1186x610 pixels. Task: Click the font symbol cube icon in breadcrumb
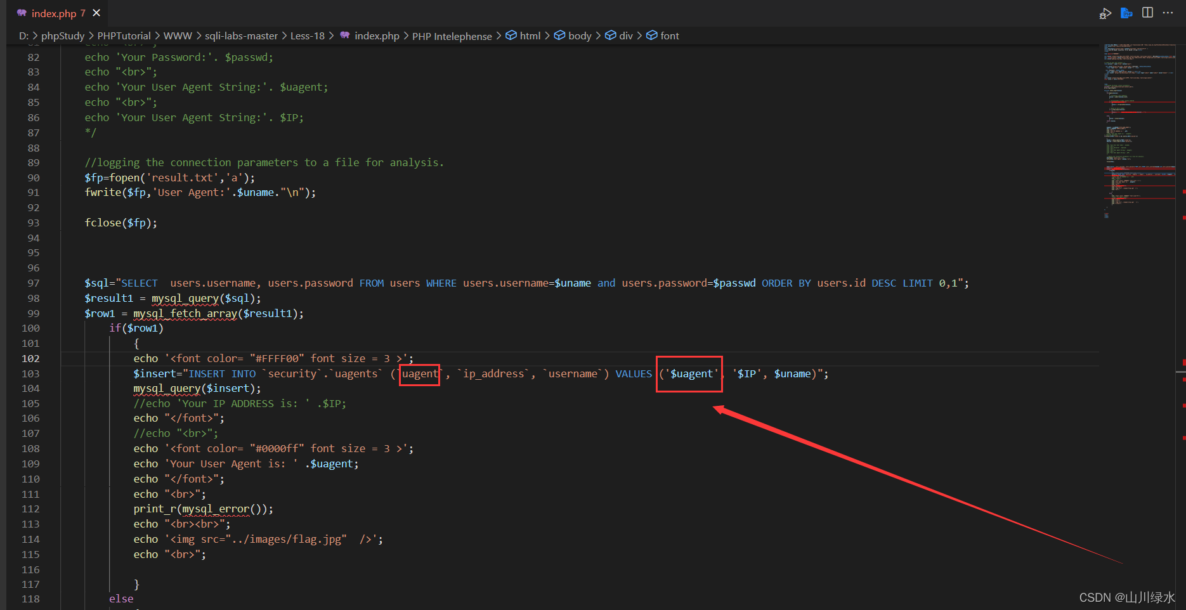point(651,36)
